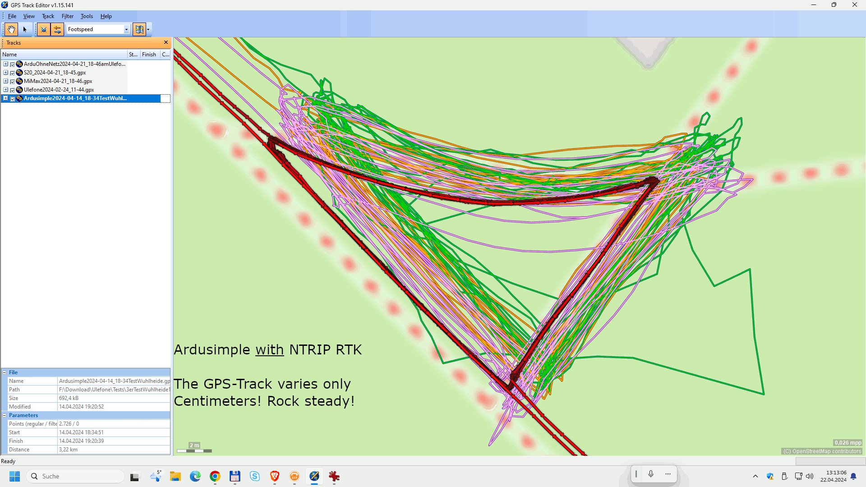Open Brave browser from the taskbar
Screen dimensions: 866x487
tap(275, 476)
